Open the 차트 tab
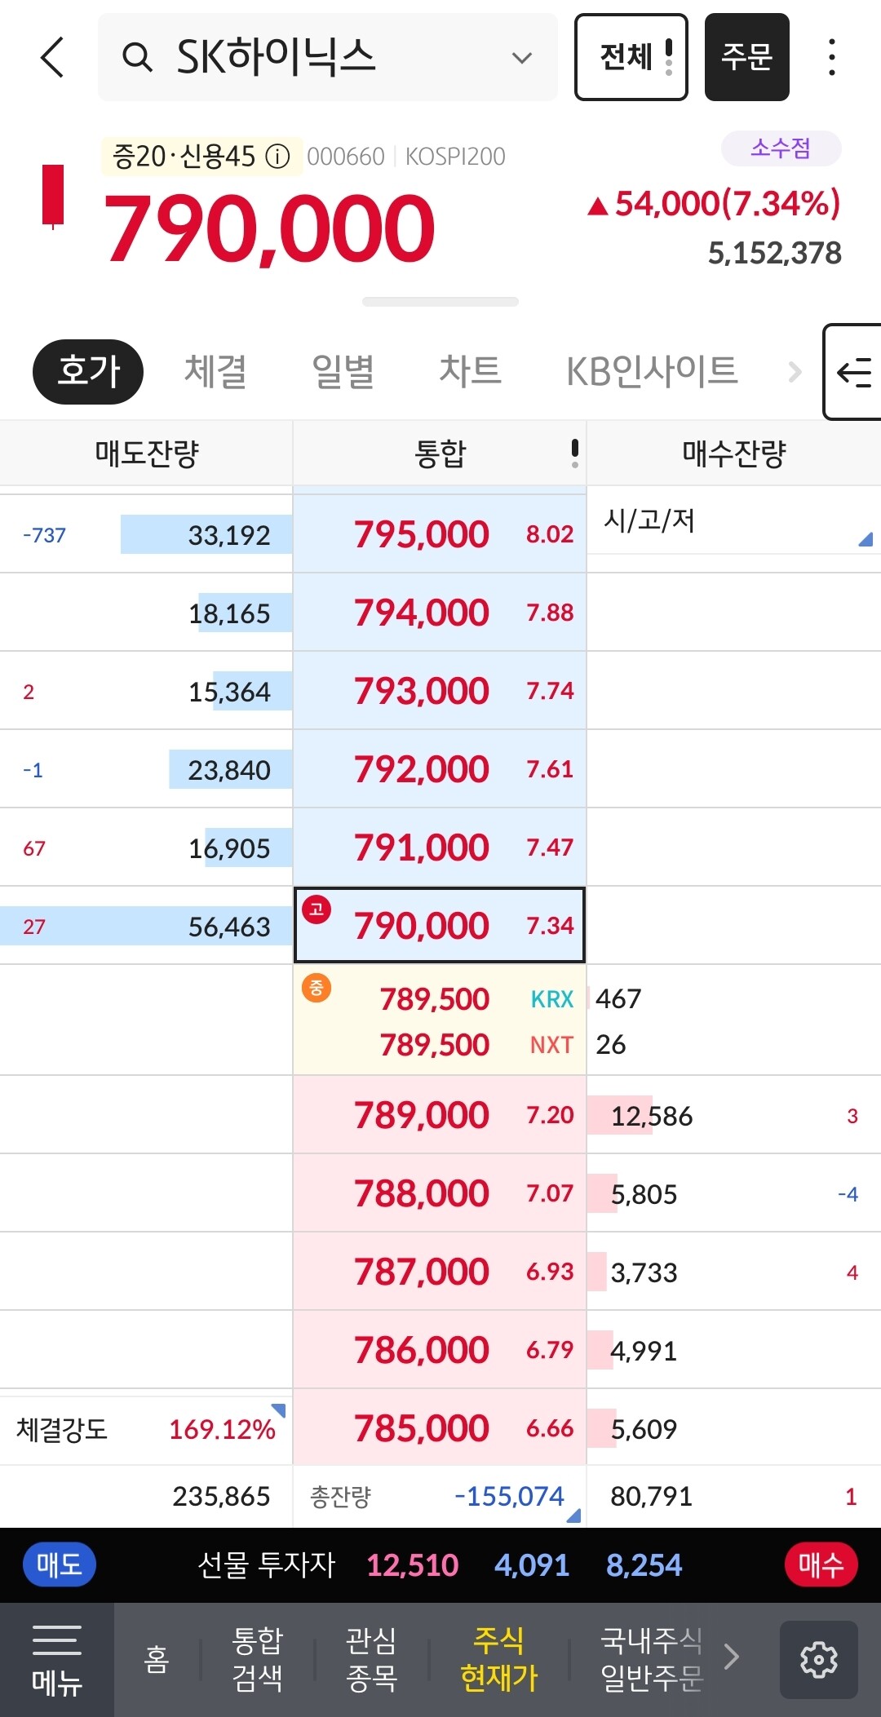 tap(470, 371)
